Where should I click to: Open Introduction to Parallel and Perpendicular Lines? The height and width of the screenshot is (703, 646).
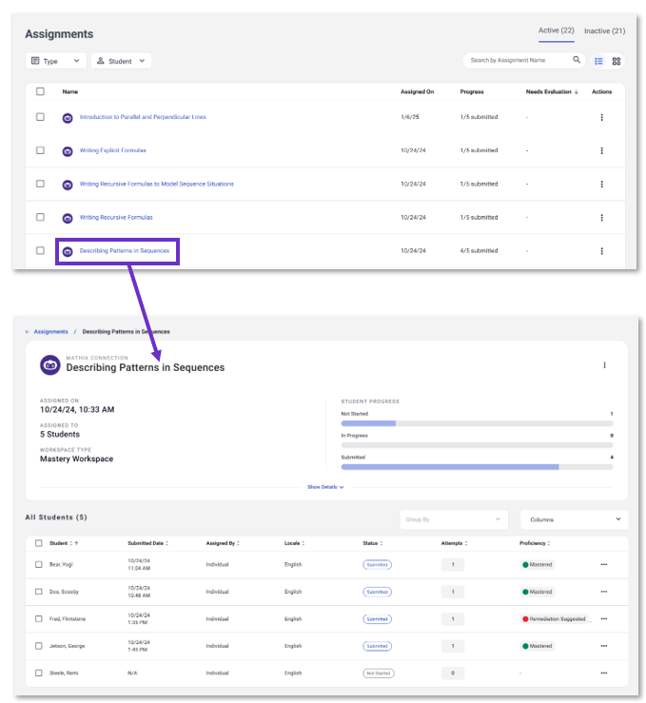click(x=143, y=117)
